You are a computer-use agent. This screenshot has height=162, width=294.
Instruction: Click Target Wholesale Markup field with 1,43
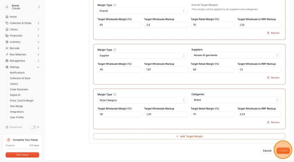pos(166,114)
